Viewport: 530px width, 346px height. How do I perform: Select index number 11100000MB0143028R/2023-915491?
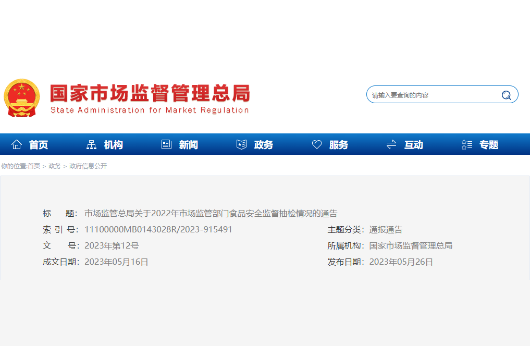coord(158,229)
